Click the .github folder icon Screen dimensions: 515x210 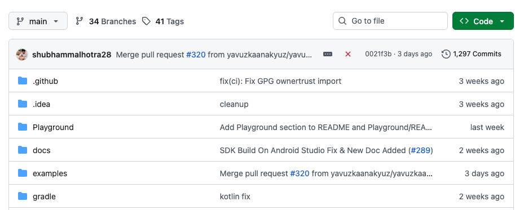tap(23, 81)
